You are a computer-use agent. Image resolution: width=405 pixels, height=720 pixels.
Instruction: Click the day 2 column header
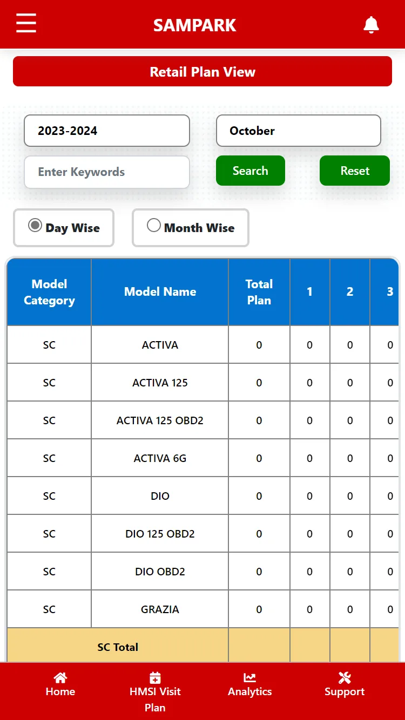[350, 292]
